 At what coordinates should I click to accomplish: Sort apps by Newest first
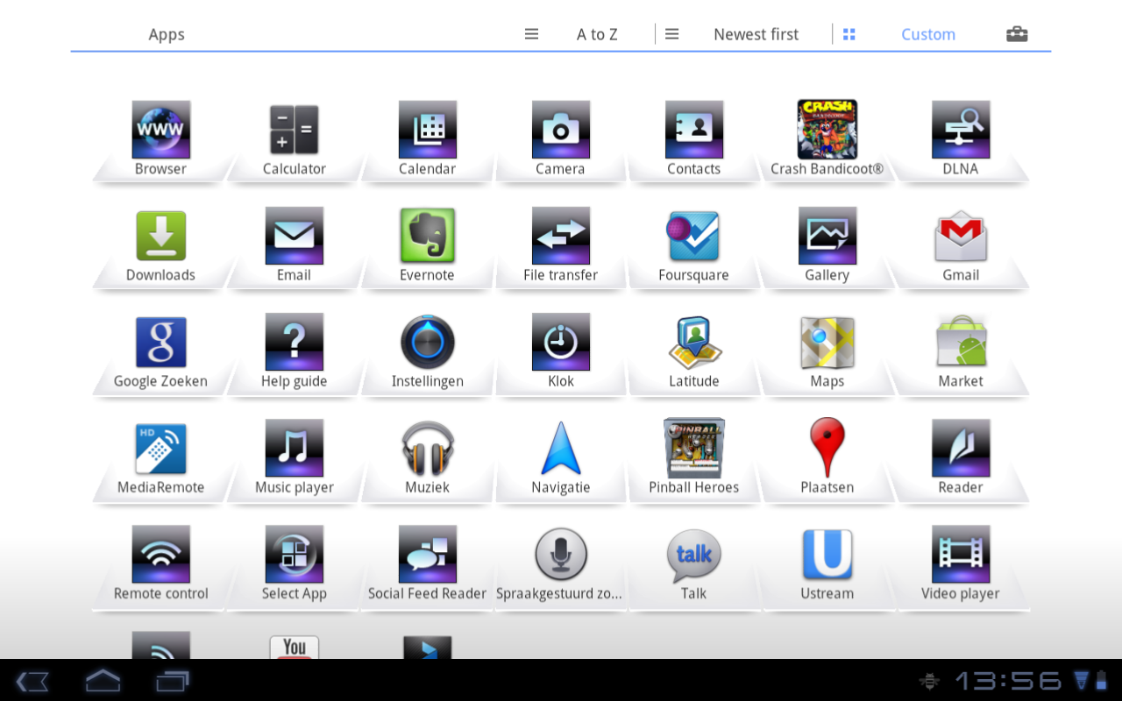tap(756, 34)
